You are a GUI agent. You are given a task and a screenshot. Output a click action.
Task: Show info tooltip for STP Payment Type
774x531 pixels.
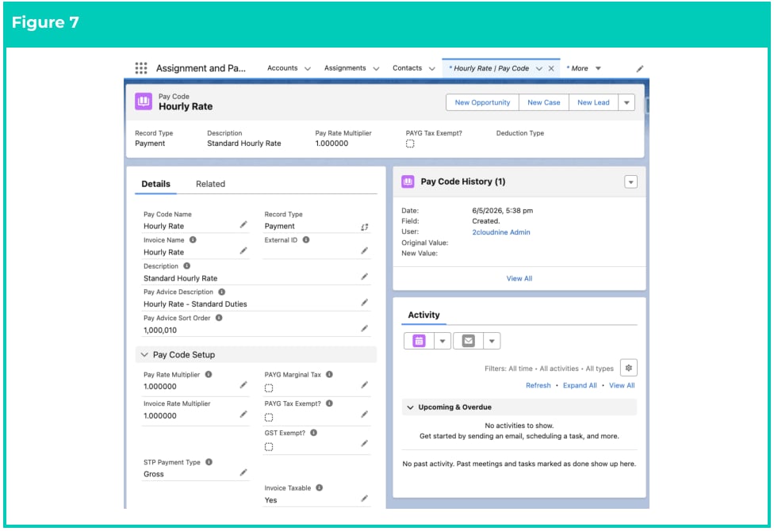pyautogui.click(x=209, y=462)
